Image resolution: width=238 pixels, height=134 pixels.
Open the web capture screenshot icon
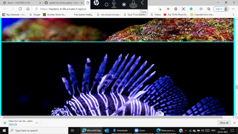pyautogui.click(x=183, y=9)
